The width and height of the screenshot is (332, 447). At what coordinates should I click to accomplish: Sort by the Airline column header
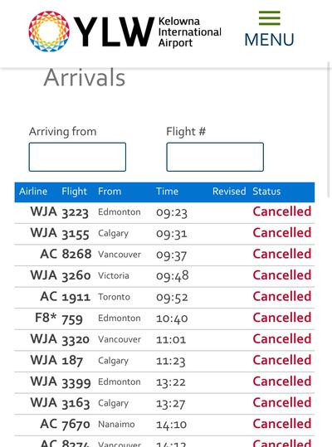[33, 192]
